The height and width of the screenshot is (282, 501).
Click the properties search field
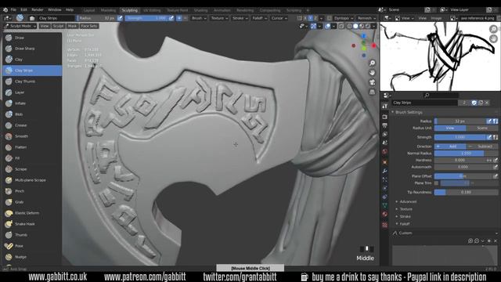click(x=441, y=96)
